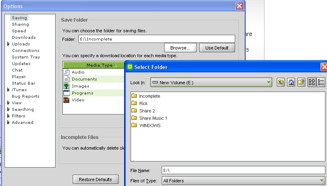Jump to the home folder icon
327x186 pixels.
pos(291,82)
